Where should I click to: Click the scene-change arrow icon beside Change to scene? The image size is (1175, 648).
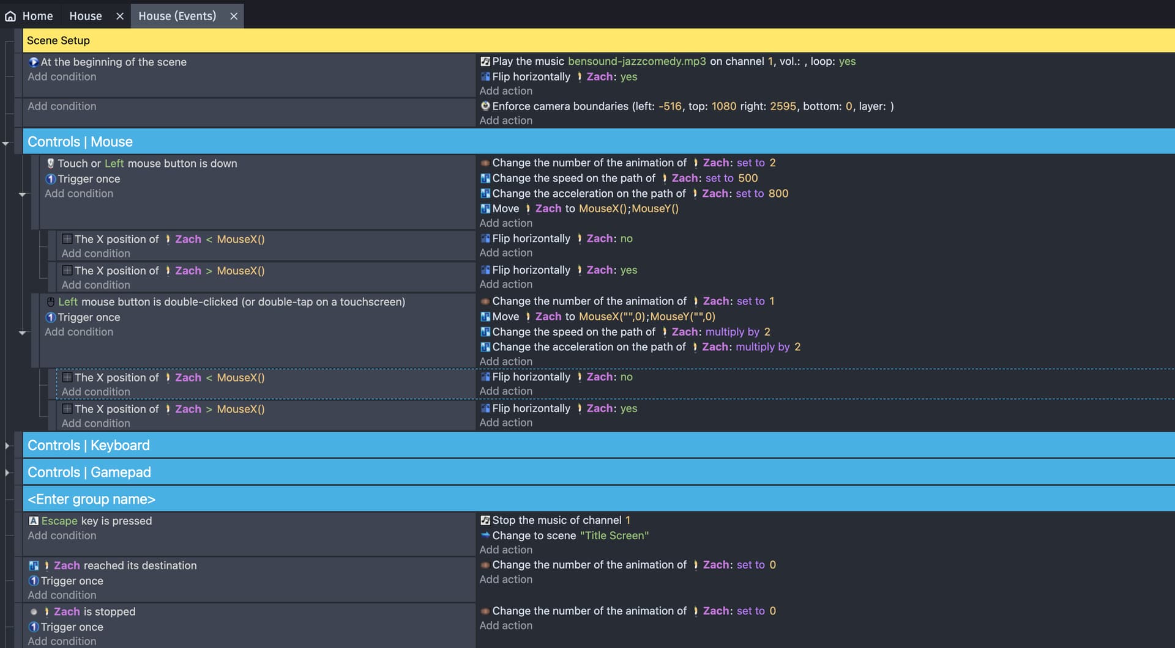pos(485,535)
